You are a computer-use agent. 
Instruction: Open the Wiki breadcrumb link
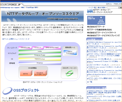coord(23,8)
